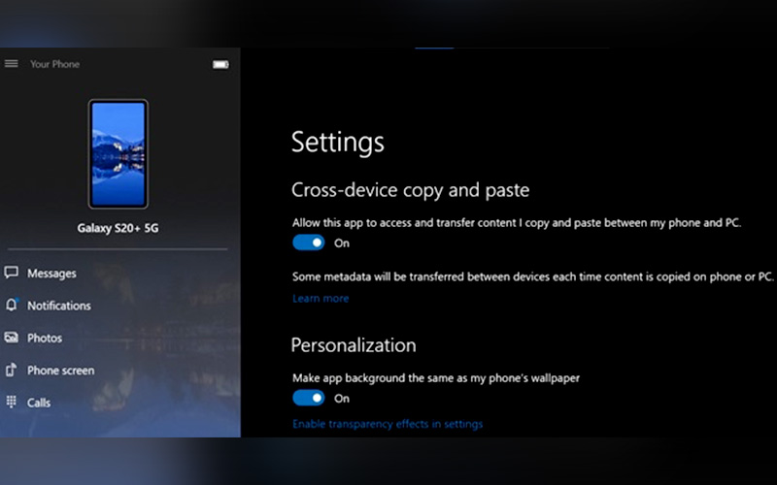Screen dimensions: 777x485
Task: Click the 'Some metadata will be transferred' note
Action: pyautogui.click(x=532, y=276)
